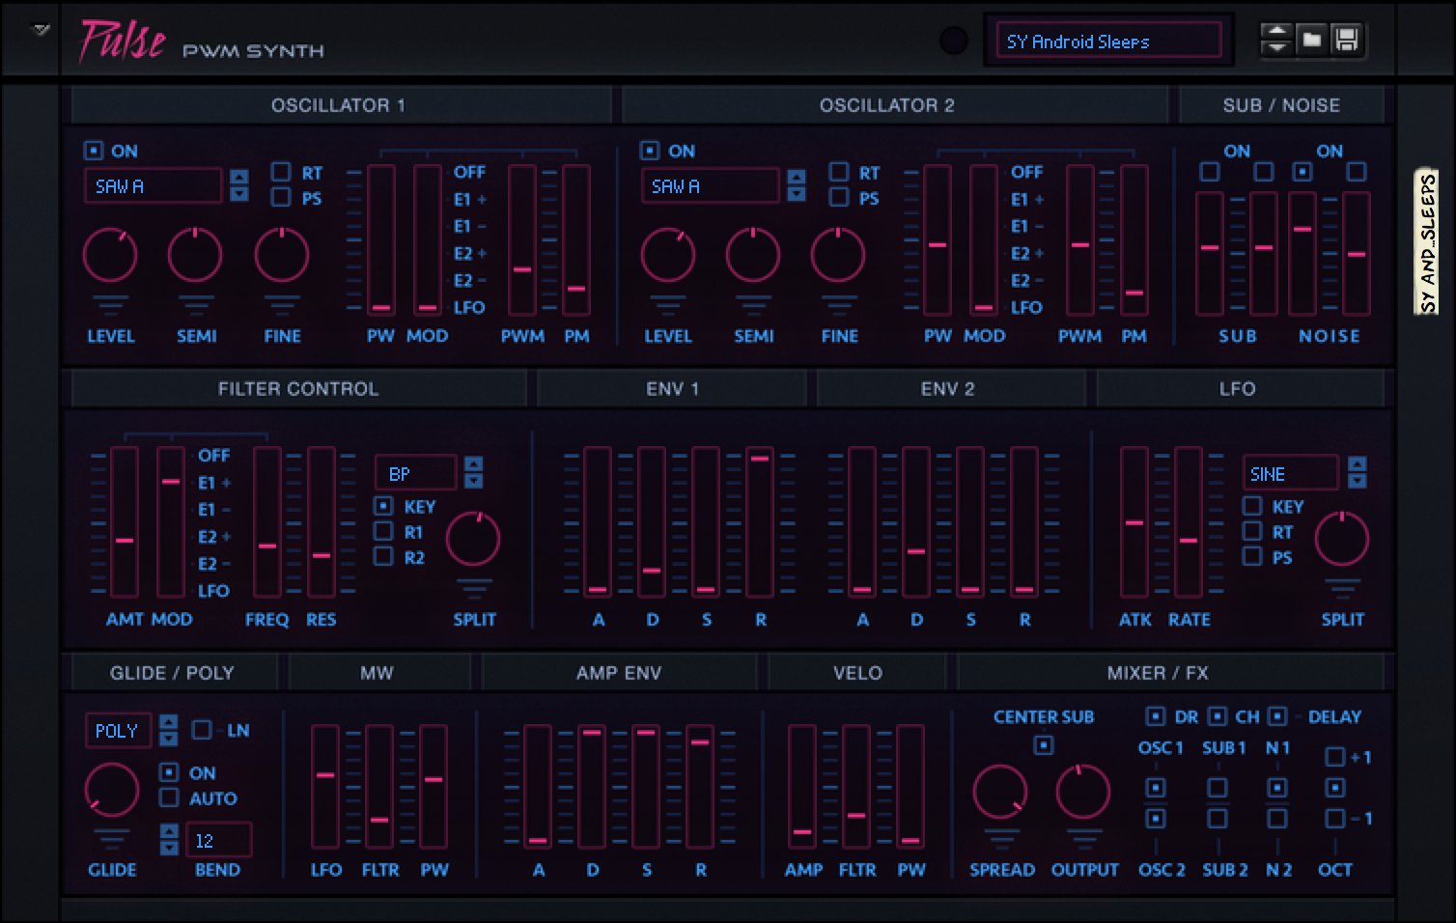Enable filter R1 checkbox
This screenshot has width=1456, height=923.
383,531
